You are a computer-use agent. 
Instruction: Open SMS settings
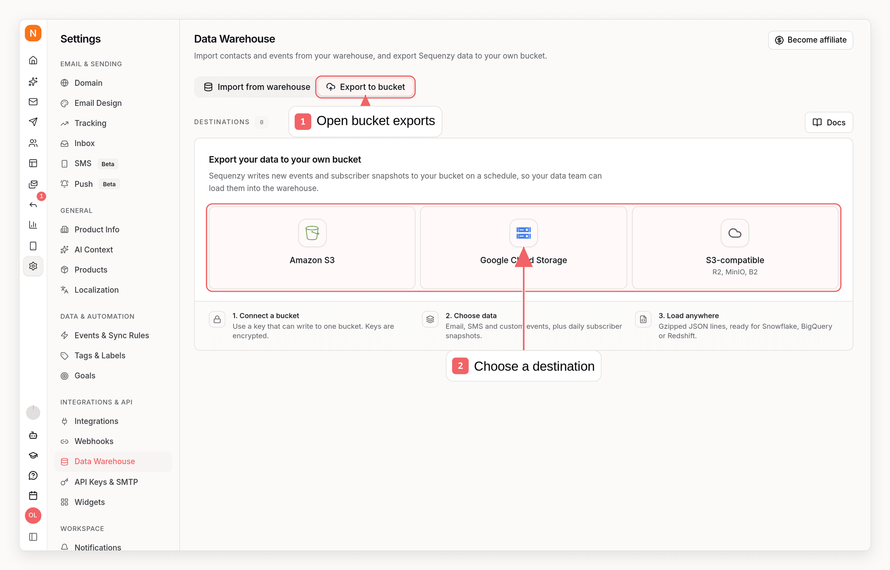tap(113, 164)
